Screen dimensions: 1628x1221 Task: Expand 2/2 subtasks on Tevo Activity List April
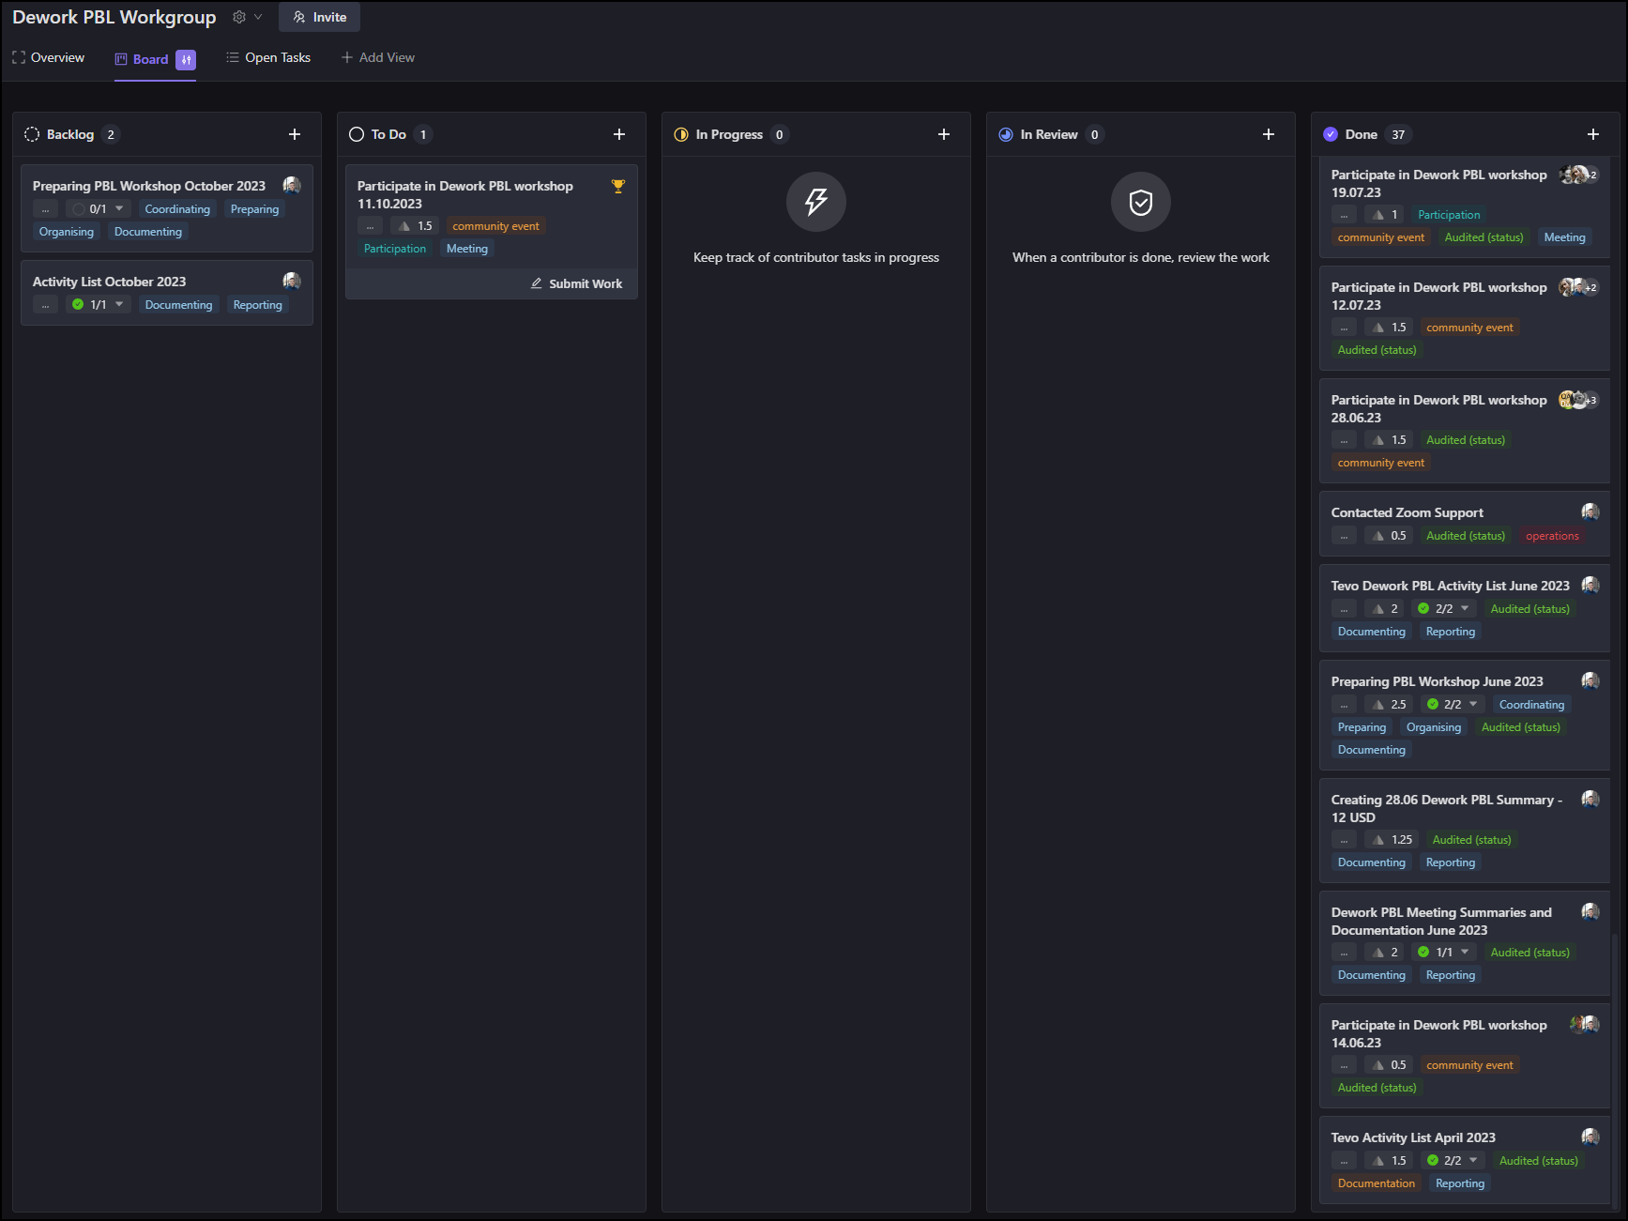pyautogui.click(x=1453, y=1161)
